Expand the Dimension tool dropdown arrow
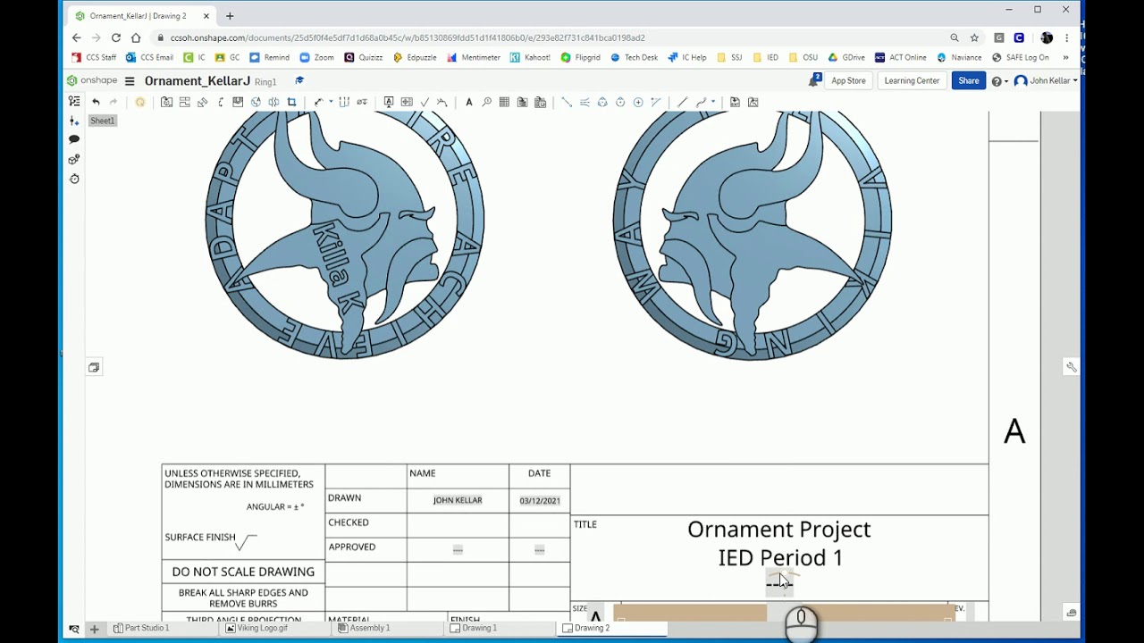The image size is (1144, 643). click(331, 102)
